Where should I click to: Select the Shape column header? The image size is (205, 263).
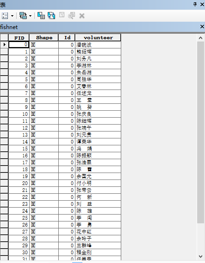[44, 37]
